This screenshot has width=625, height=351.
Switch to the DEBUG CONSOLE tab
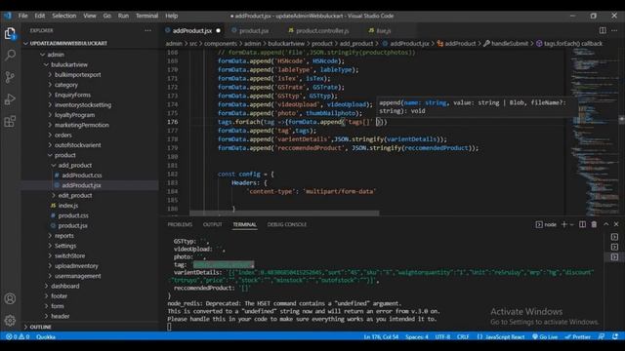coord(287,224)
